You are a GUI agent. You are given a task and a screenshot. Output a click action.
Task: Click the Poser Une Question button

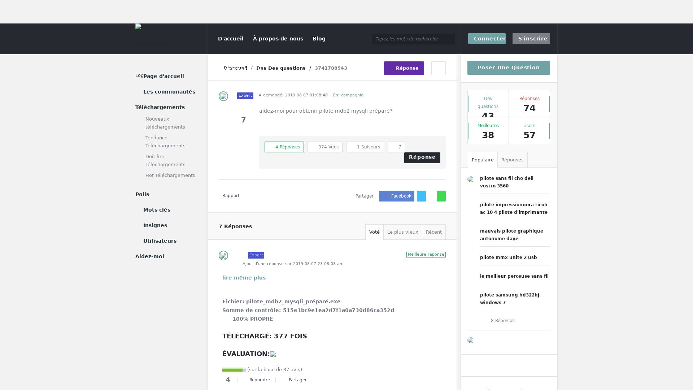point(508,68)
